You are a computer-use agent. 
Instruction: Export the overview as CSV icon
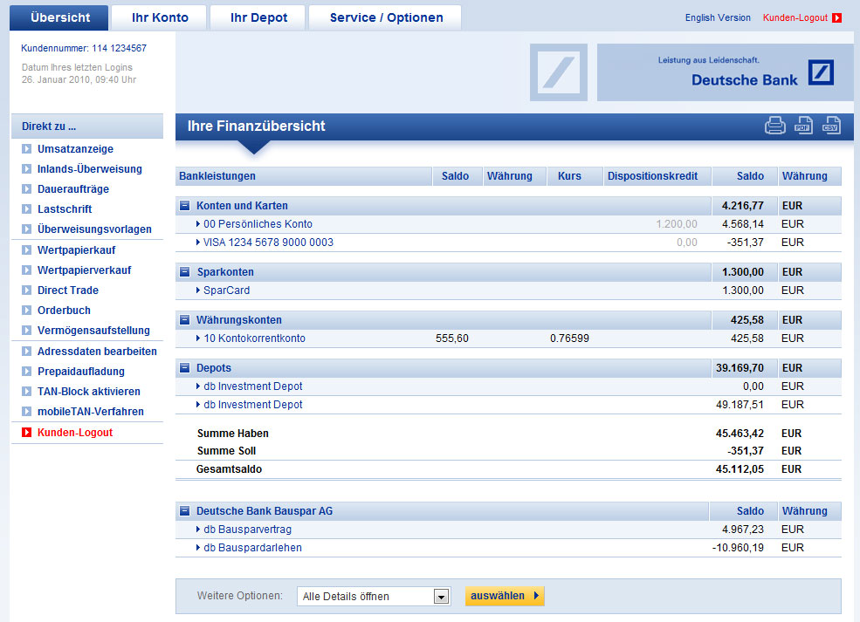coord(831,125)
